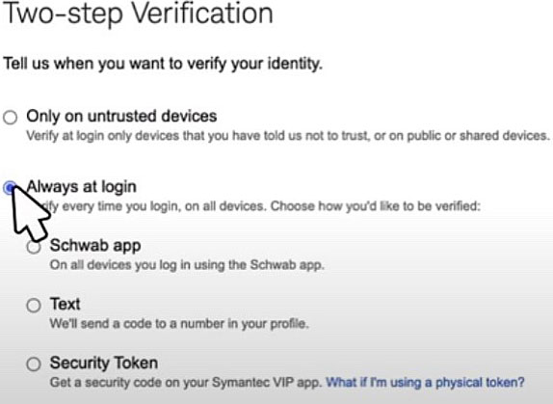The width and height of the screenshot is (553, 404).
Task: Select the Only on untrusted devices radio button
Action: [x=11, y=117]
